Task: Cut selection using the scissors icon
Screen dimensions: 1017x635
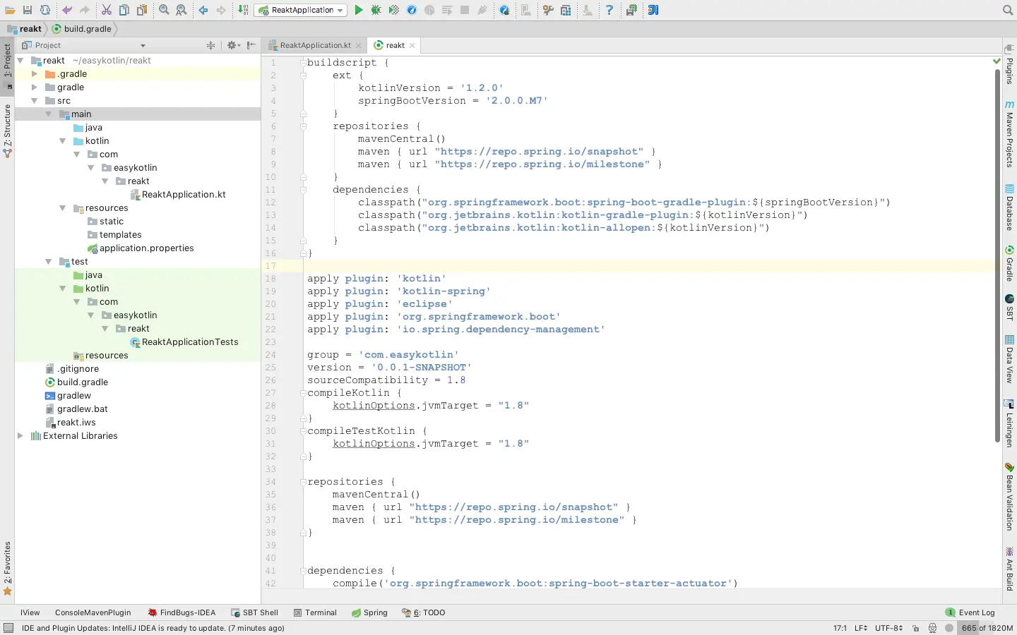Action: coord(106,10)
